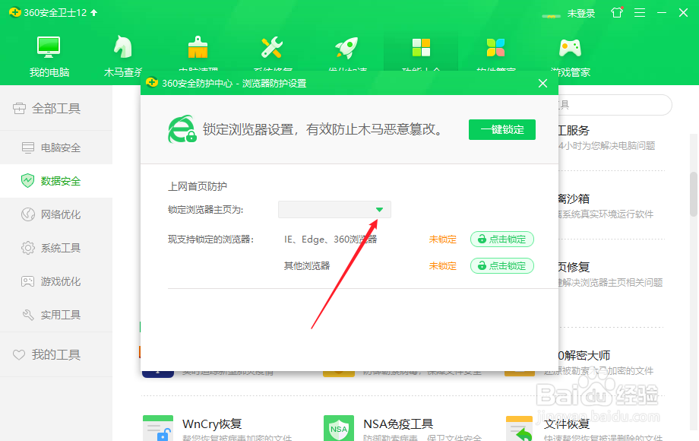Click the tool search box in main window

(615, 105)
